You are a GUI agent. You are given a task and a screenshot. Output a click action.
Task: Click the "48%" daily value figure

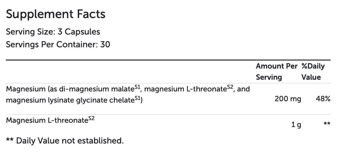click(x=323, y=99)
